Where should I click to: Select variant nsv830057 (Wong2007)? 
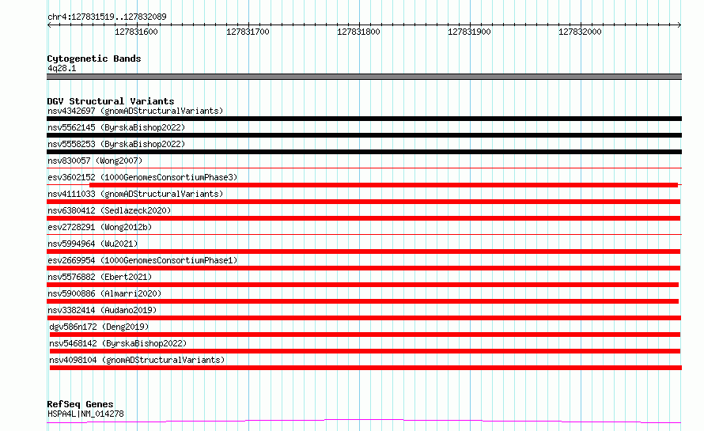[x=95, y=161]
